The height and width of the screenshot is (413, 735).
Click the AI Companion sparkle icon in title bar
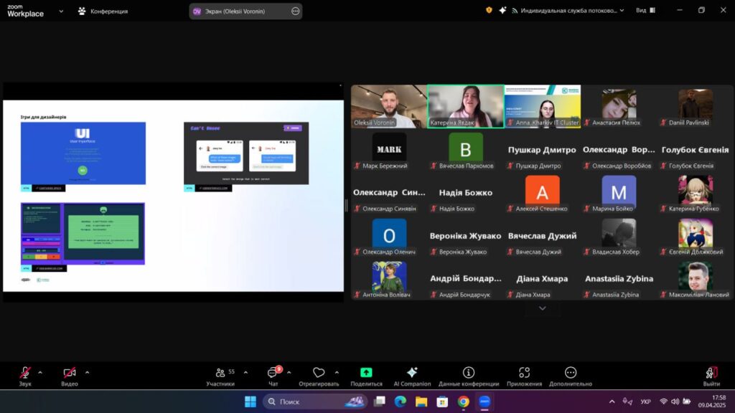point(502,10)
